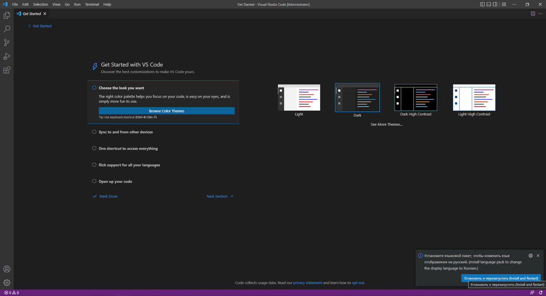The height and width of the screenshot is (296, 546).
Task: Open the Source Control view
Action: click(x=6, y=42)
